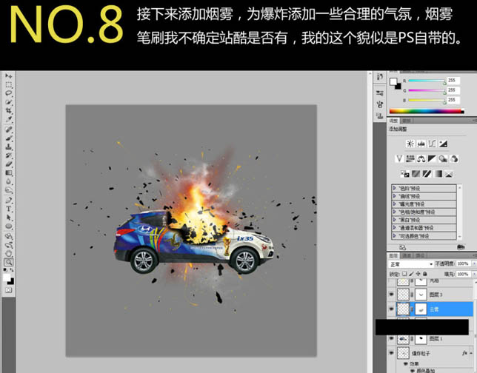
Task: Hide the selected 云雾 layer
Action: click(392, 309)
